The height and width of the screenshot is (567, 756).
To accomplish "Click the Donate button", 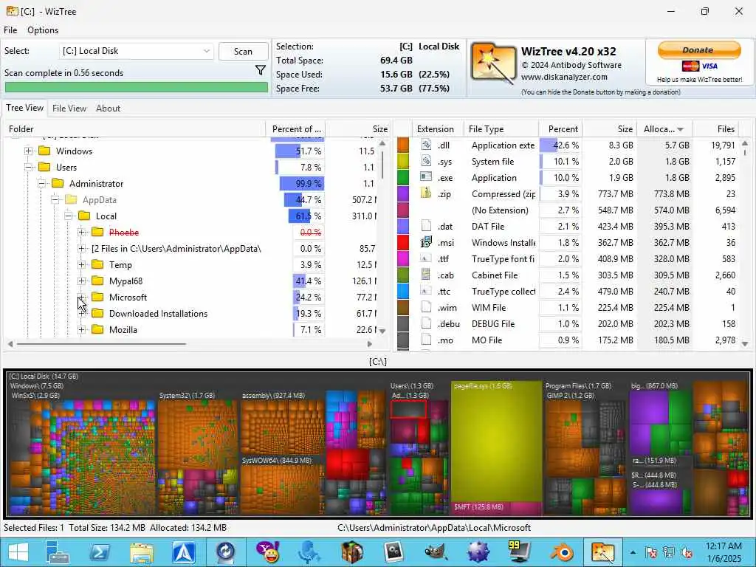I will (x=699, y=49).
